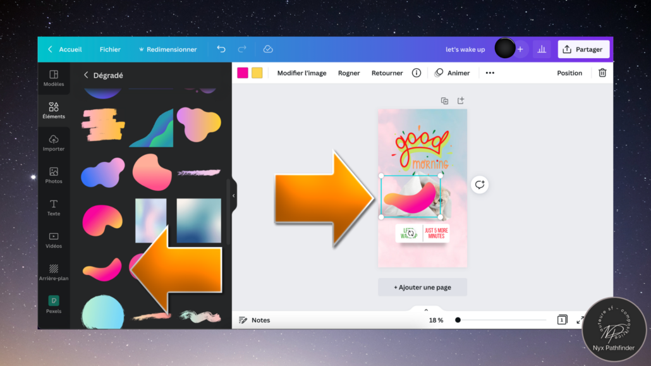The width and height of the screenshot is (651, 366).
Task: Select the thin pink-purple brush streak element
Action: coord(199,173)
